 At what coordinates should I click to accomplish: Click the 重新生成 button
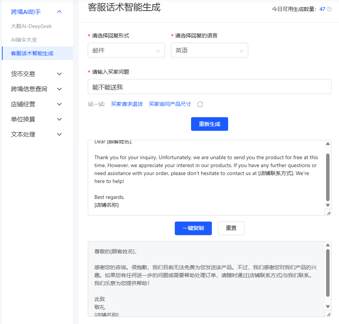210,124
